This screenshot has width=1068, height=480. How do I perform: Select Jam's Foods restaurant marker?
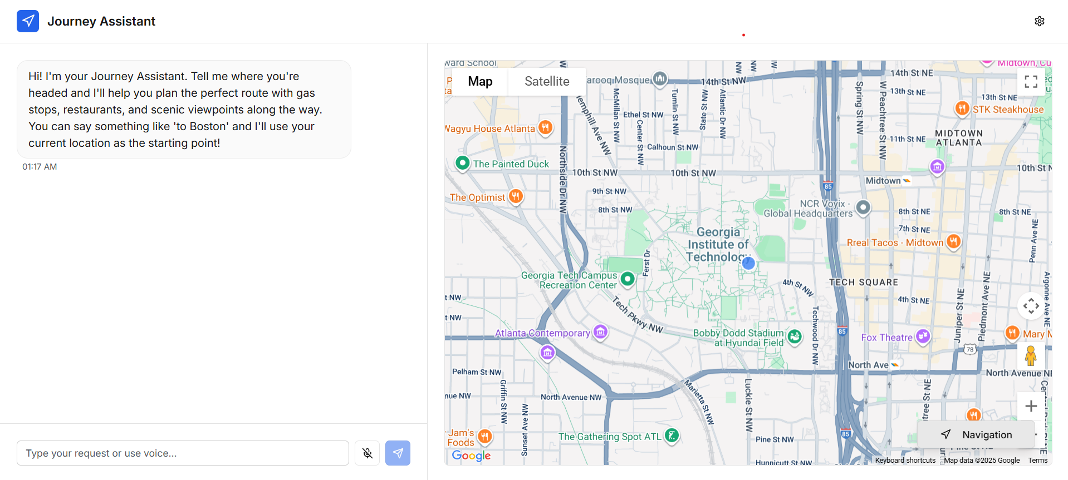click(485, 436)
